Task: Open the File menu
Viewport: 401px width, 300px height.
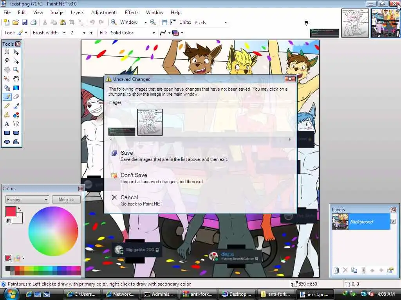Action: 7,12
